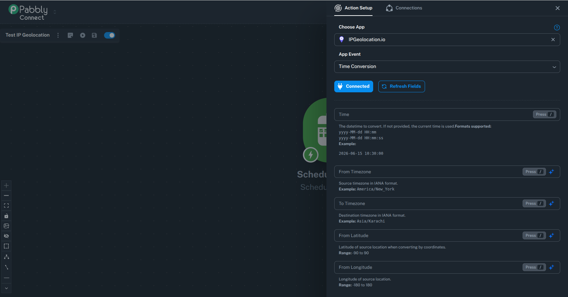Click the Connections tab icon

tap(389, 8)
